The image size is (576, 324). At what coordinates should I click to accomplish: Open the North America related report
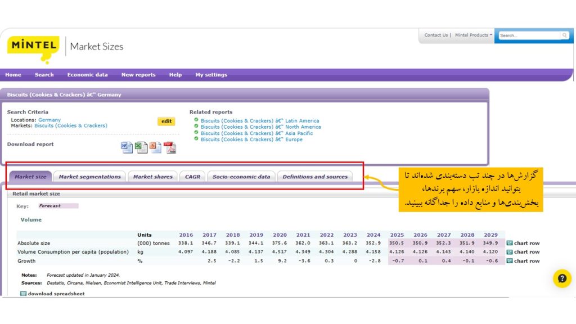[x=261, y=127]
